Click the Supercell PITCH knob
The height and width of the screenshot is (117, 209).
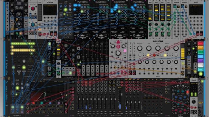point(158,48)
